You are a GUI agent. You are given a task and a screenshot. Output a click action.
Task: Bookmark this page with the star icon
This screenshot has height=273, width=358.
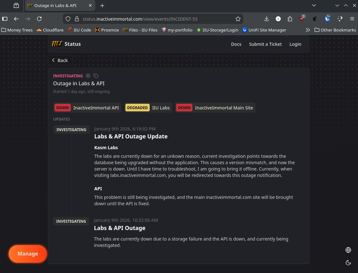pos(238,19)
